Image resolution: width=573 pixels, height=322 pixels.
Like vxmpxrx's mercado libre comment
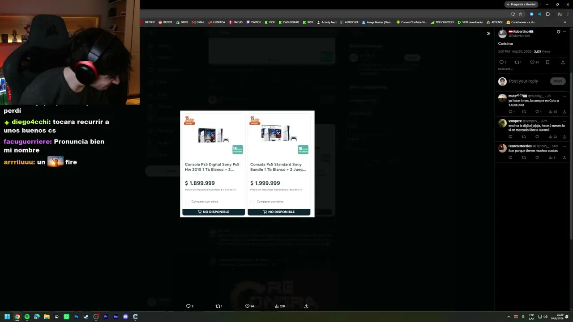click(x=537, y=137)
